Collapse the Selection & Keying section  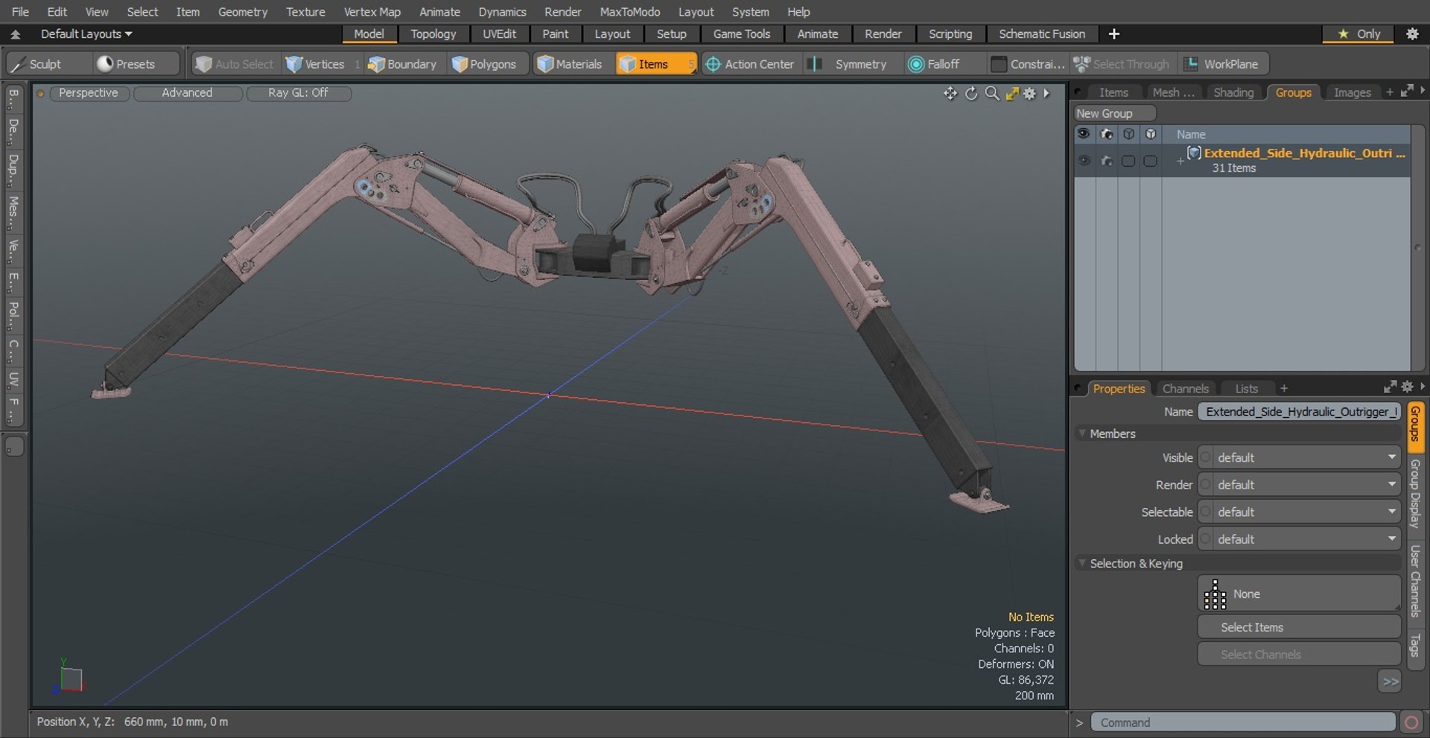tap(1082, 564)
